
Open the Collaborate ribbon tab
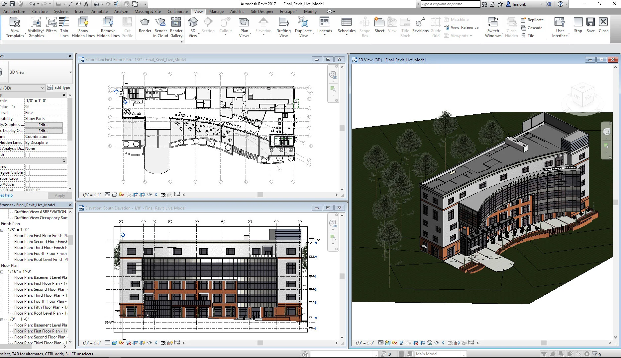(177, 11)
